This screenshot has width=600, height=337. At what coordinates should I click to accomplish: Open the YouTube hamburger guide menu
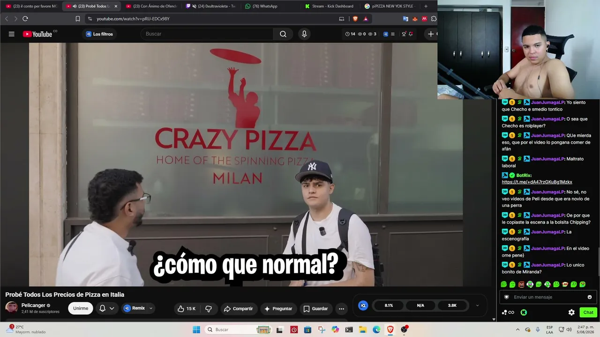point(12,34)
